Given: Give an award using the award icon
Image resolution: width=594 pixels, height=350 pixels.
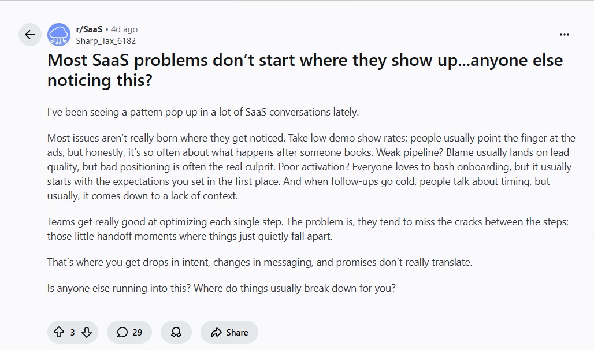Looking at the screenshot, I should [x=176, y=332].
